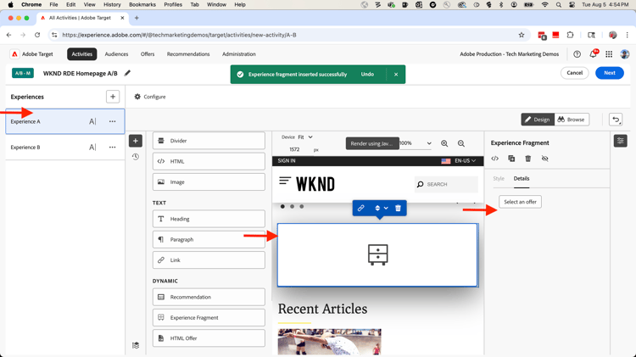This screenshot has height=357, width=636.
Task: Add a Recommendation dynamic element
Action: click(209, 297)
